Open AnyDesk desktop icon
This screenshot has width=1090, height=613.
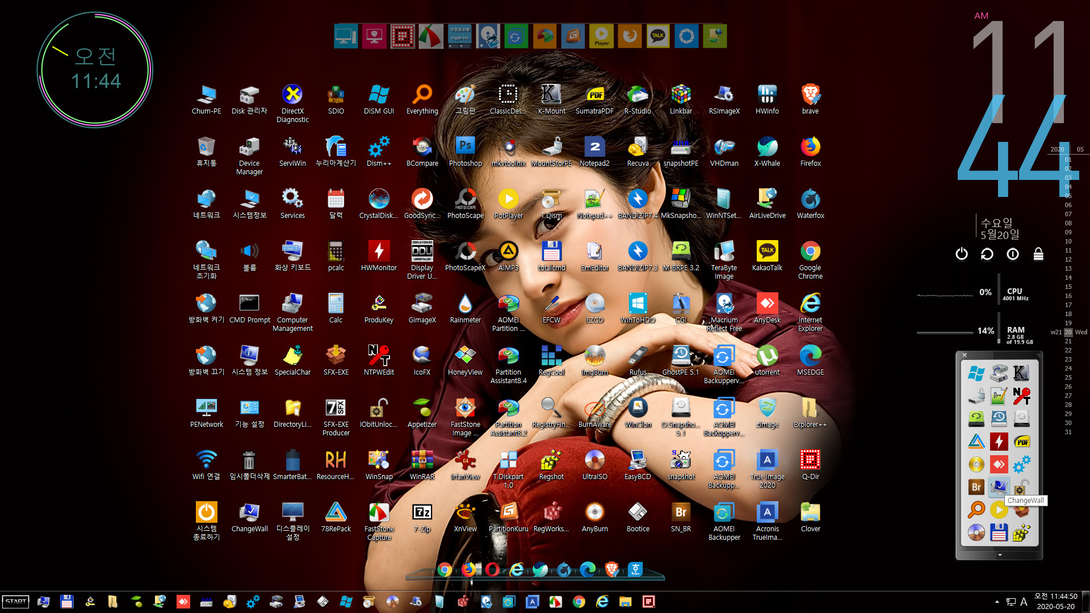[x=767, y=308]
